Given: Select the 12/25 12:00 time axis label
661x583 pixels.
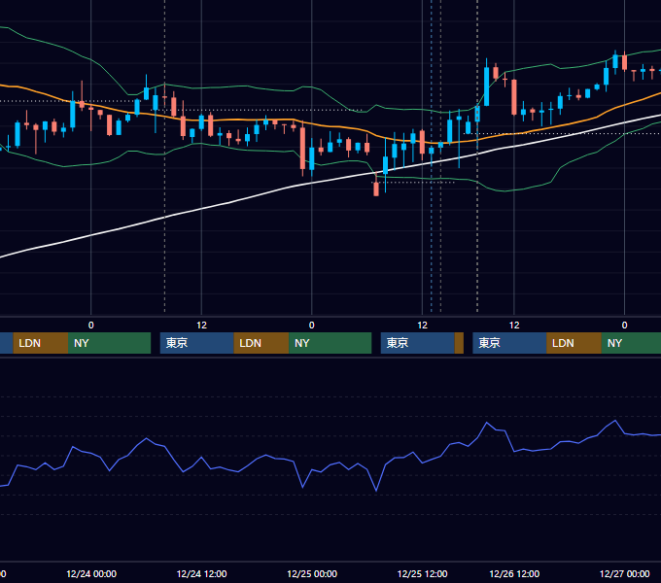Looking at the screenshot, I should 422,573.
